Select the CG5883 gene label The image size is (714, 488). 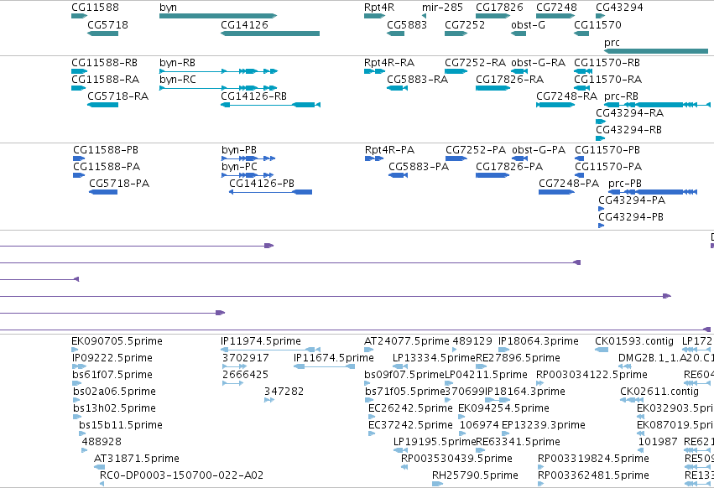pyautogui.click(x=407, y=24)
